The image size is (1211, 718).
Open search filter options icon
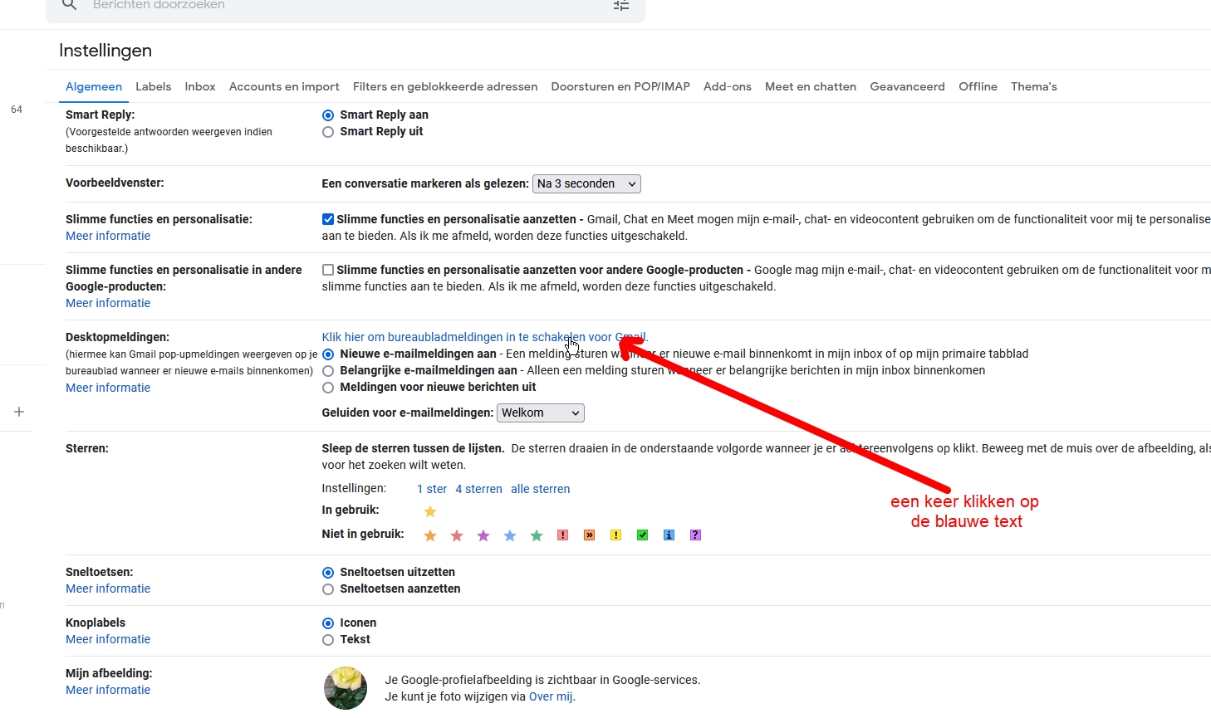tap(621, 6)
